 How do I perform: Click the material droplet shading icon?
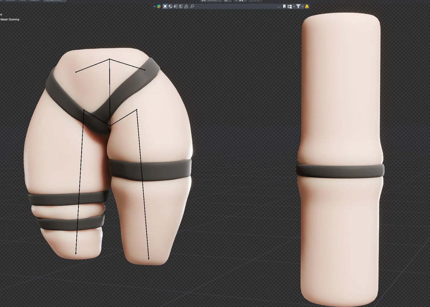point(176,6)
